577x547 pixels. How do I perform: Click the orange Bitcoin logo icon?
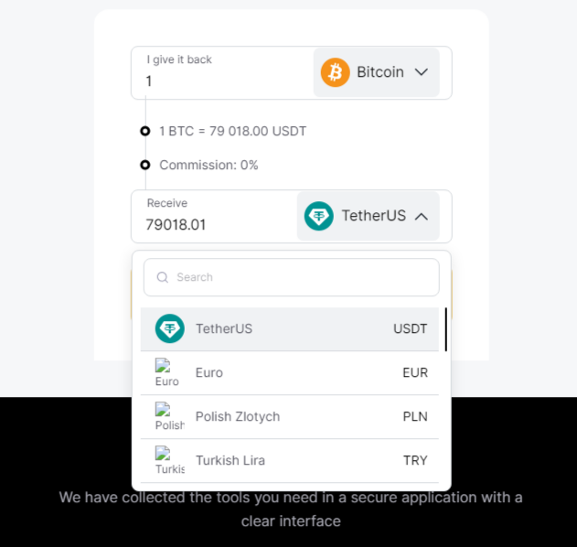(x=335, y=72)
